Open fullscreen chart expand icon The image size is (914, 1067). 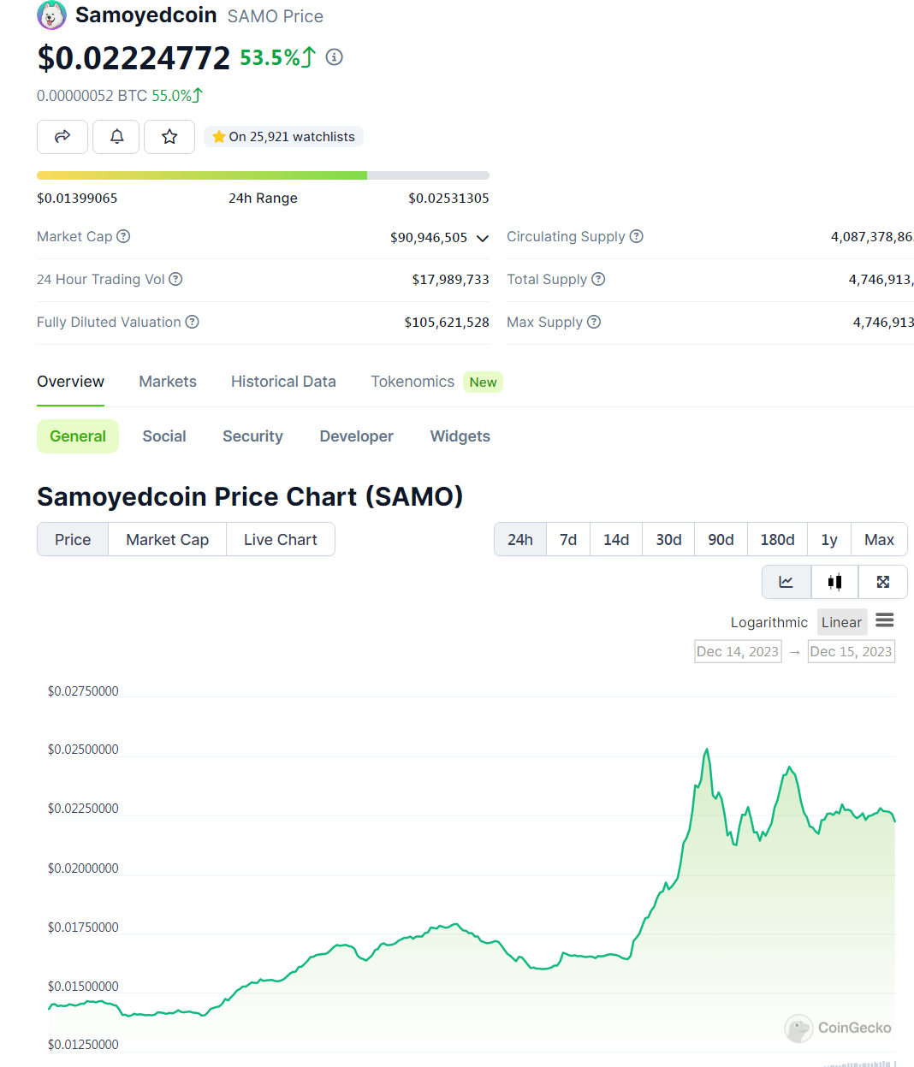[883, 582]
